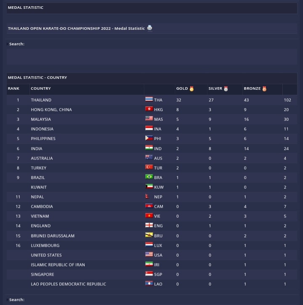Click the Luxembourg flag icon
The image size is (303, 305).
click(x=149, y=245)
